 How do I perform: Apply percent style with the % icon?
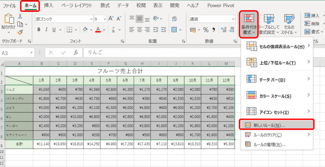(206, 30)
